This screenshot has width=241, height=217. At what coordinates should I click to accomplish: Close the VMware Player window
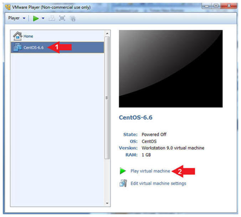229,6
